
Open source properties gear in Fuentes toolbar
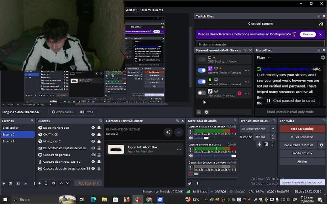click(x=54, y=183)
